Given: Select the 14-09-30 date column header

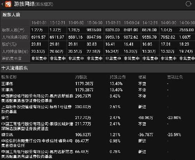Looking at the screenshot, I should (x=168, y=23).
